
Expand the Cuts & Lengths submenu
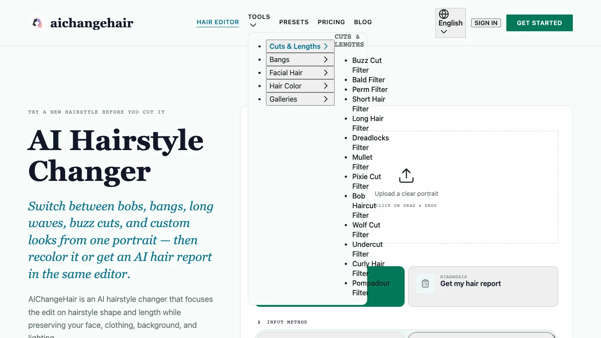(x=300, y=46)
